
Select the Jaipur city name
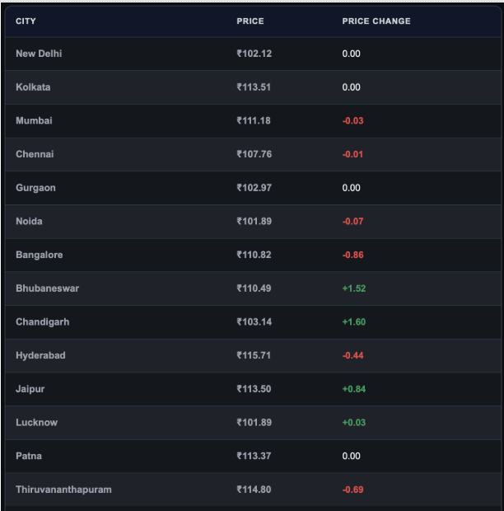click(30, 389)
